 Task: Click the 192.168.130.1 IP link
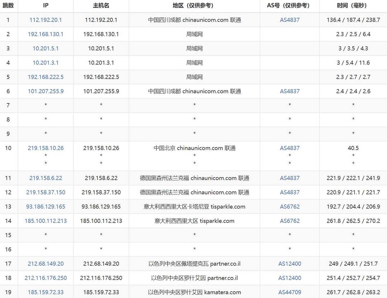46,34
